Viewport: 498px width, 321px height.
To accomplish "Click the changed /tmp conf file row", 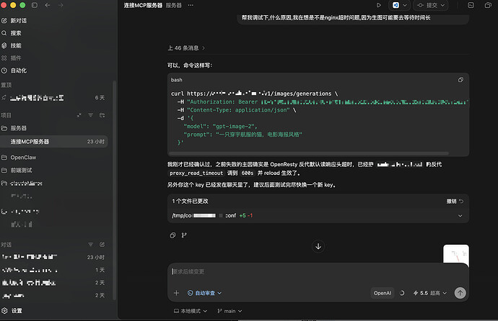I will [x=318, y=216].
